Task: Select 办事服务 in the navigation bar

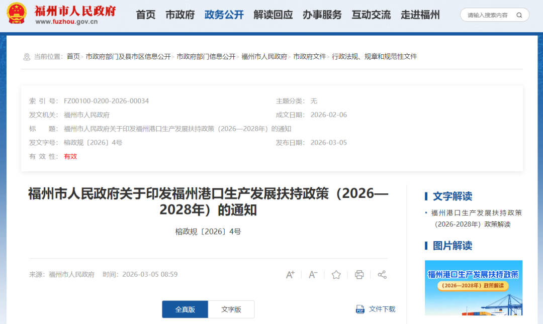Action: 322,15
